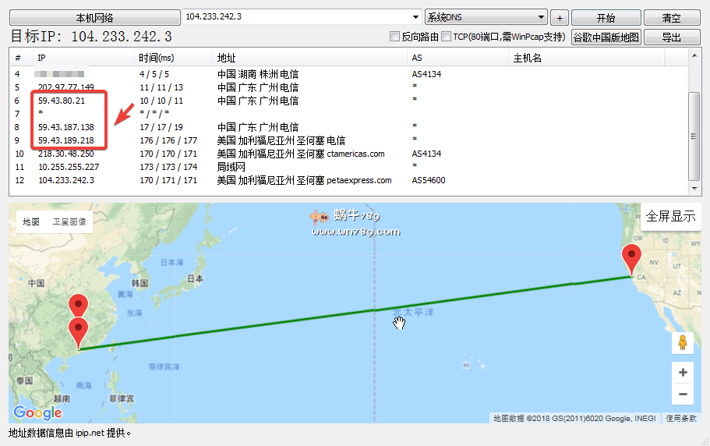Click the route list vertical scrollbar thumb
The width and height of the screenshot is (710, 446).
pos(694,136)
